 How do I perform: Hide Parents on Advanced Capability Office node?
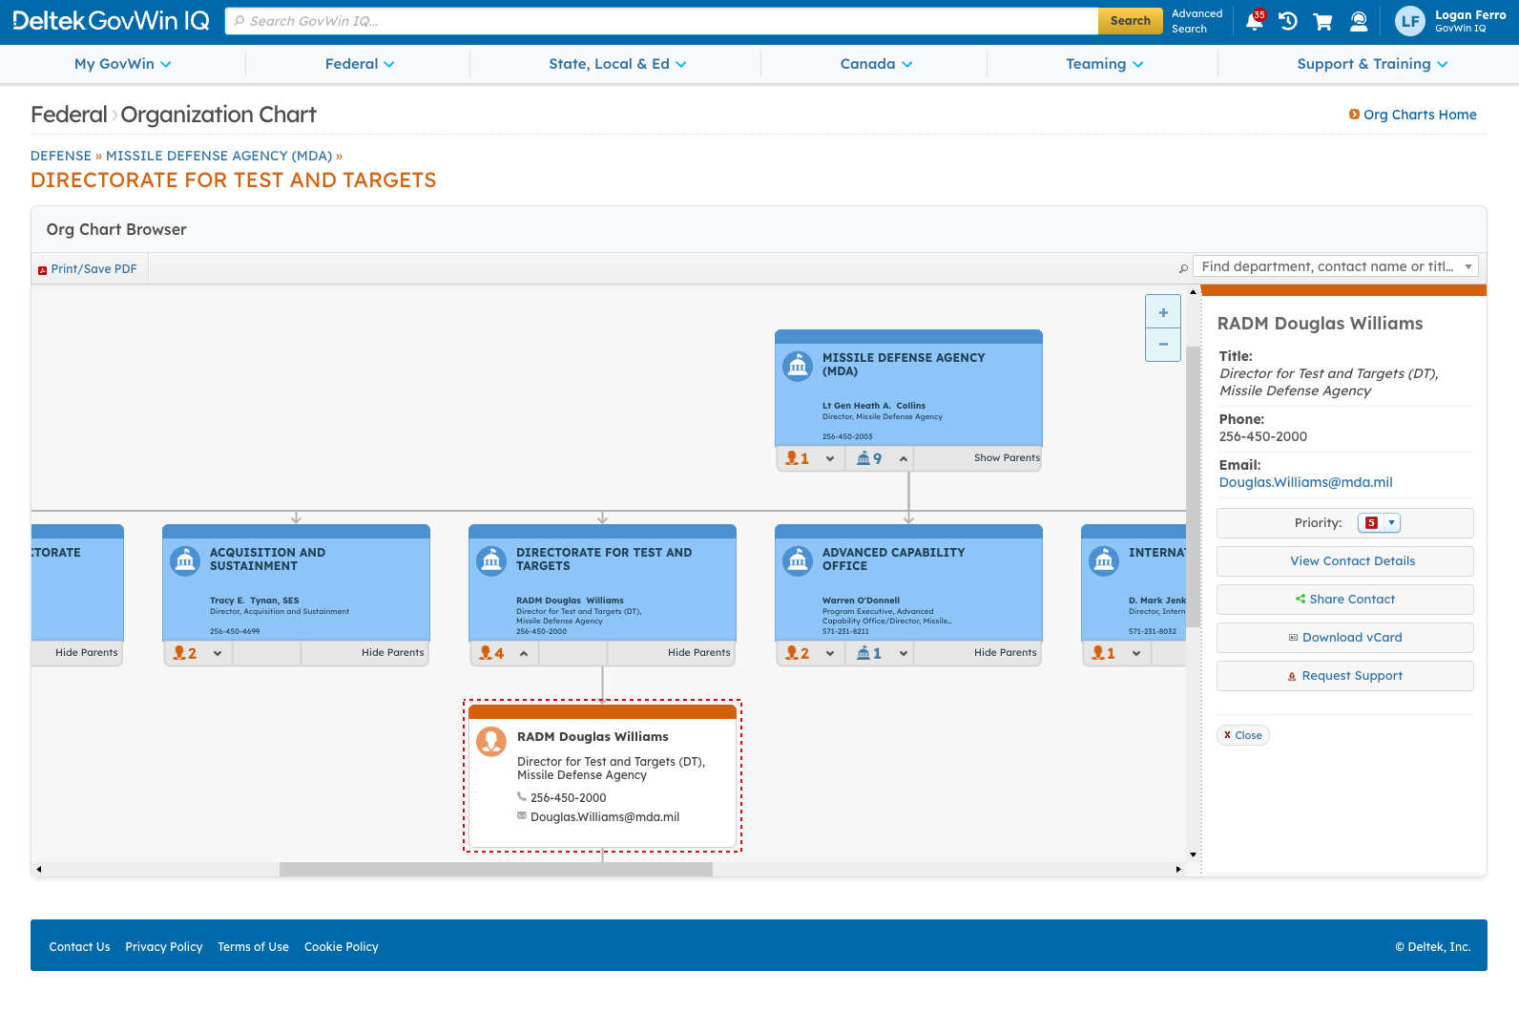1005,653
